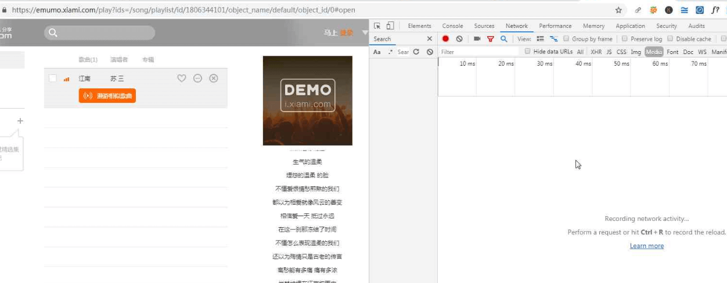
Task: Go to the Security tab
Action: [666, 26]
